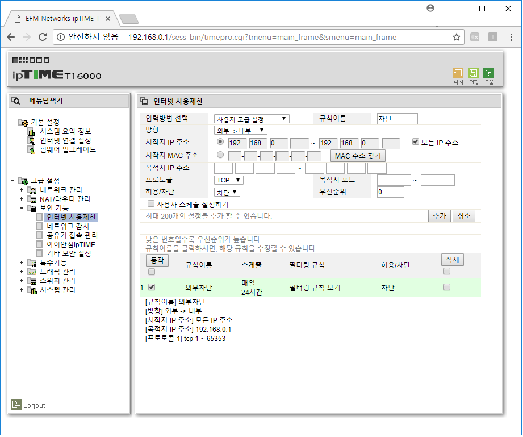Screen dimensions: 523x437
Task: Expand the 트래픽 관리 tree node
Action: (22, 272)
